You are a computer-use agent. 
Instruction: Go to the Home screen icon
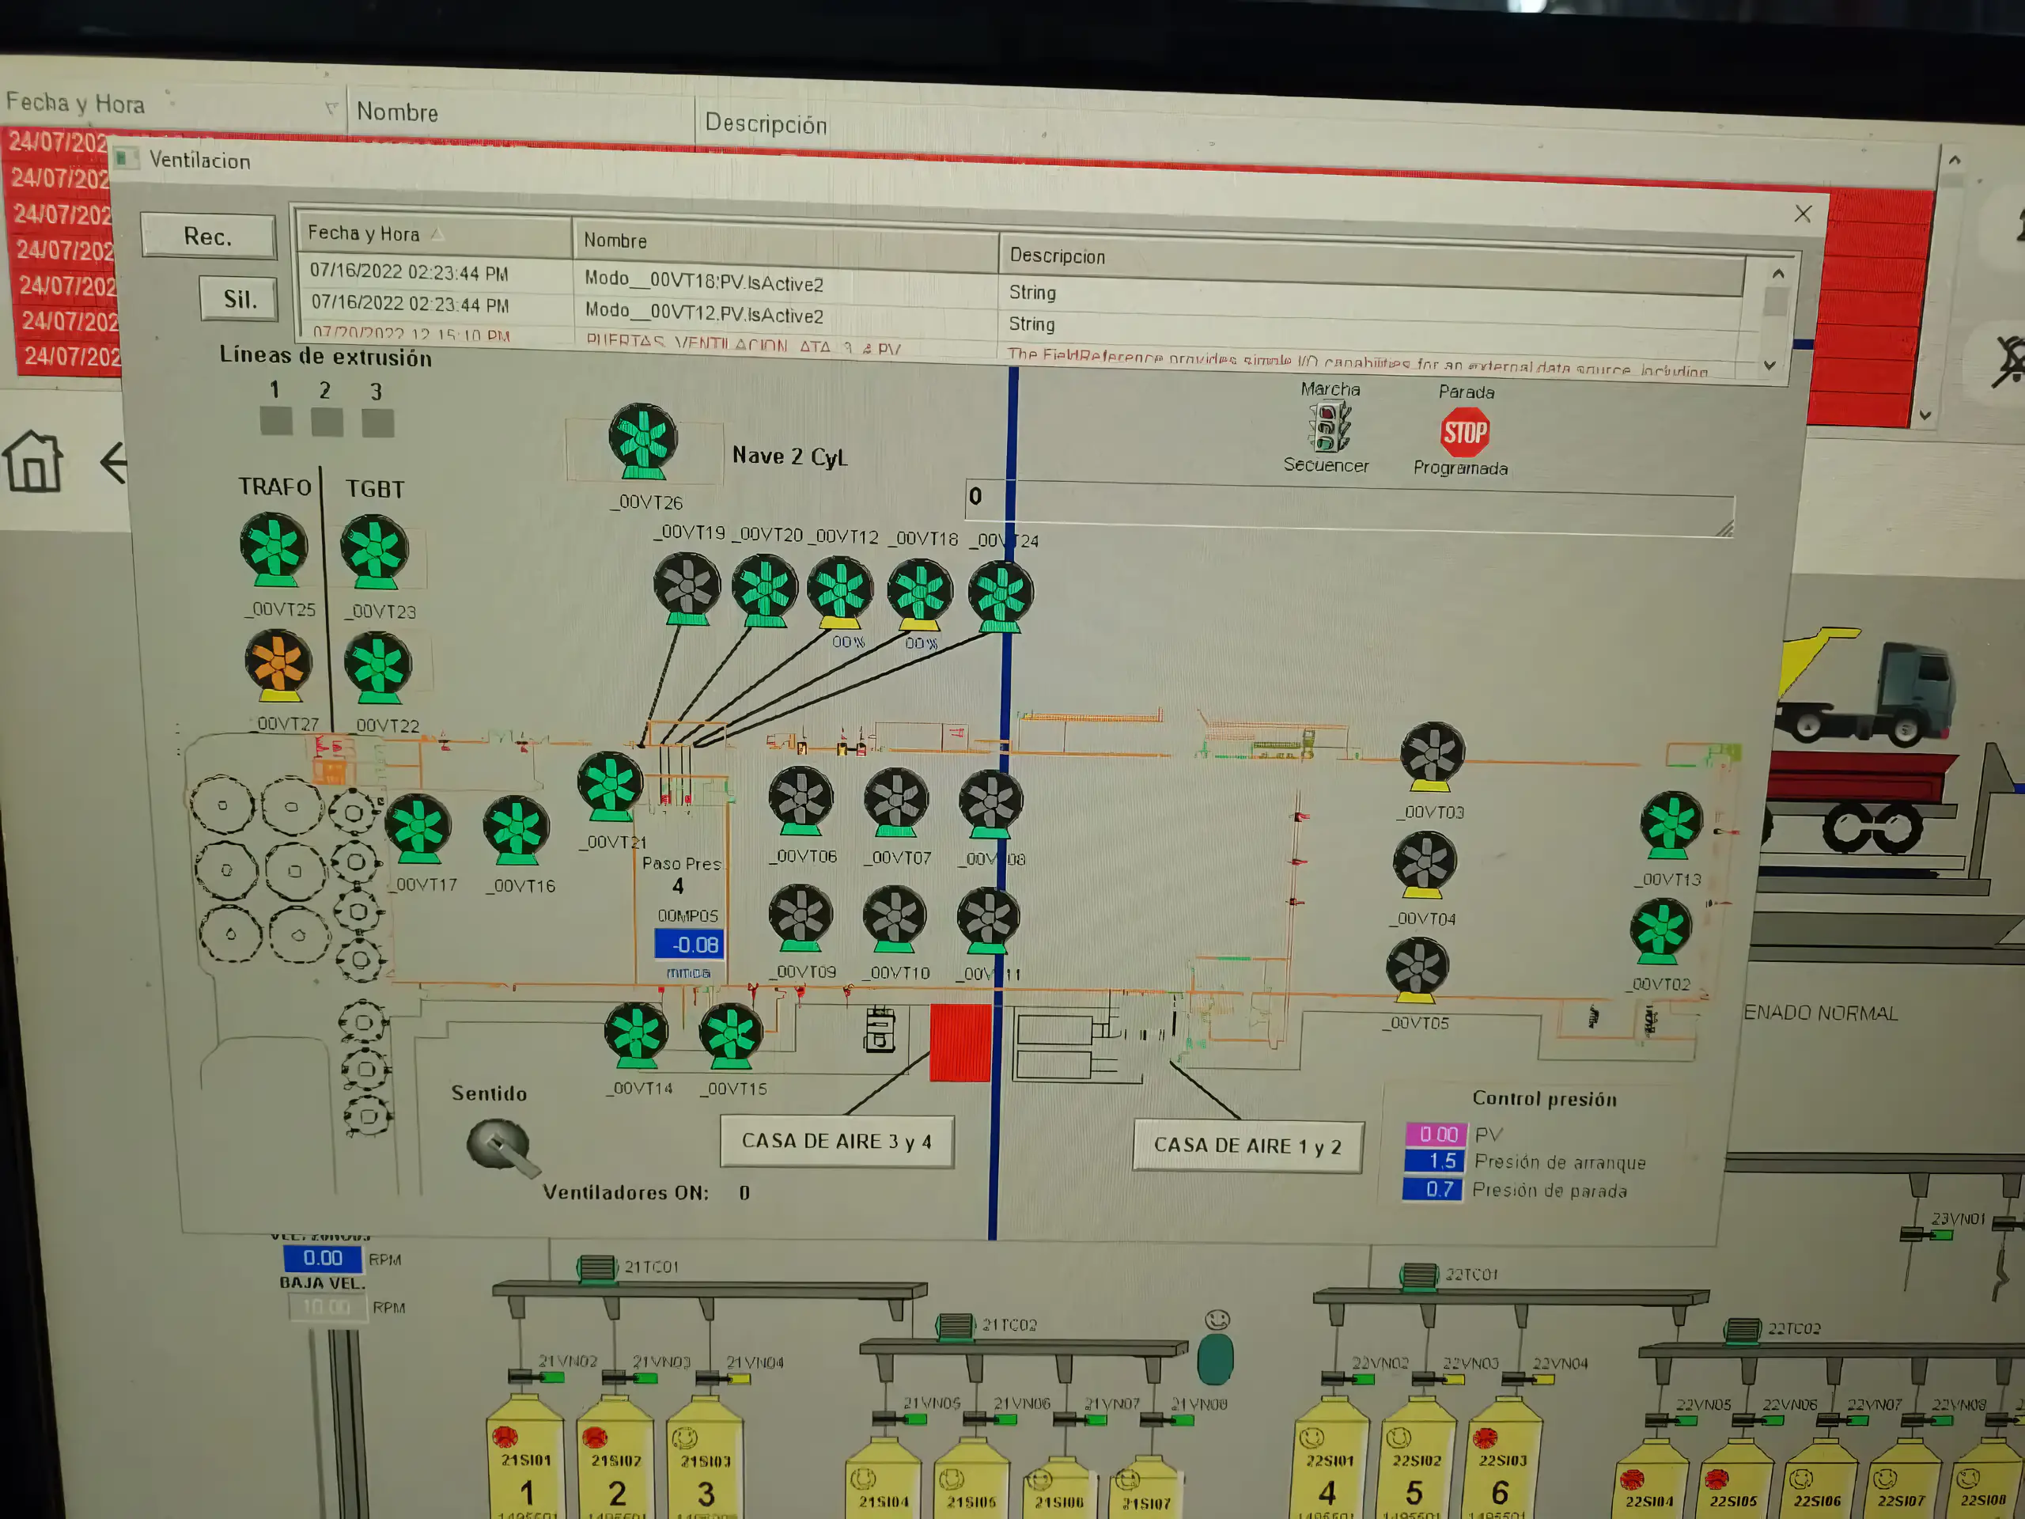pyautogui.click(x=34, y=461)
